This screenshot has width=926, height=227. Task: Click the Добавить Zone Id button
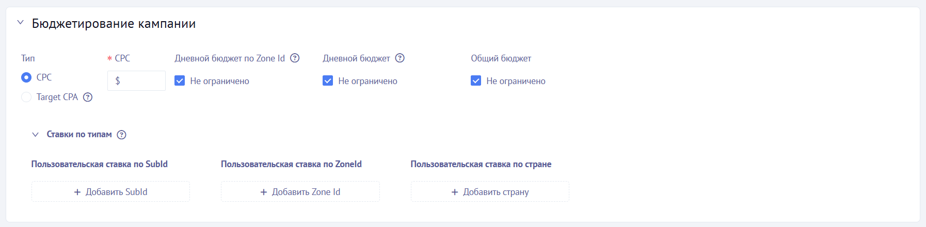300,192
